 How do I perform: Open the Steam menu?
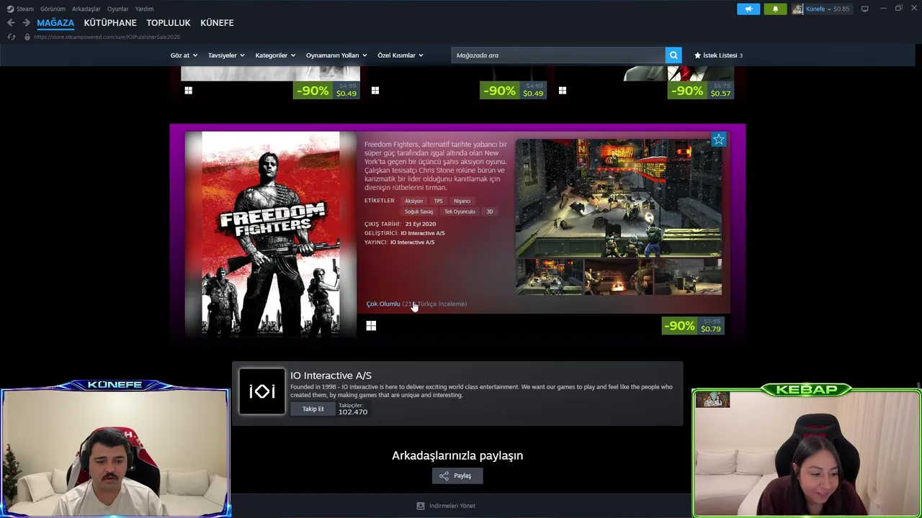pos(25,9)
